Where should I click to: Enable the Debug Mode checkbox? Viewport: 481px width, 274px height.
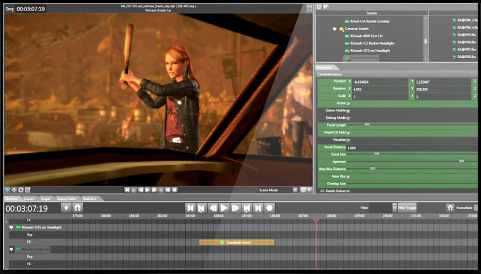(348, 118)
